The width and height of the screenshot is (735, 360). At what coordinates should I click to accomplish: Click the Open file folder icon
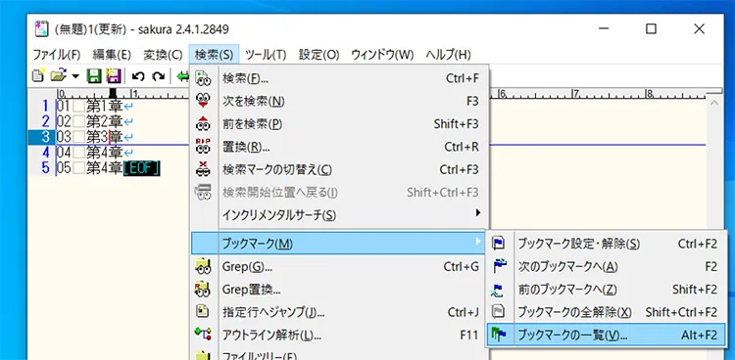(x=59, y=75)
